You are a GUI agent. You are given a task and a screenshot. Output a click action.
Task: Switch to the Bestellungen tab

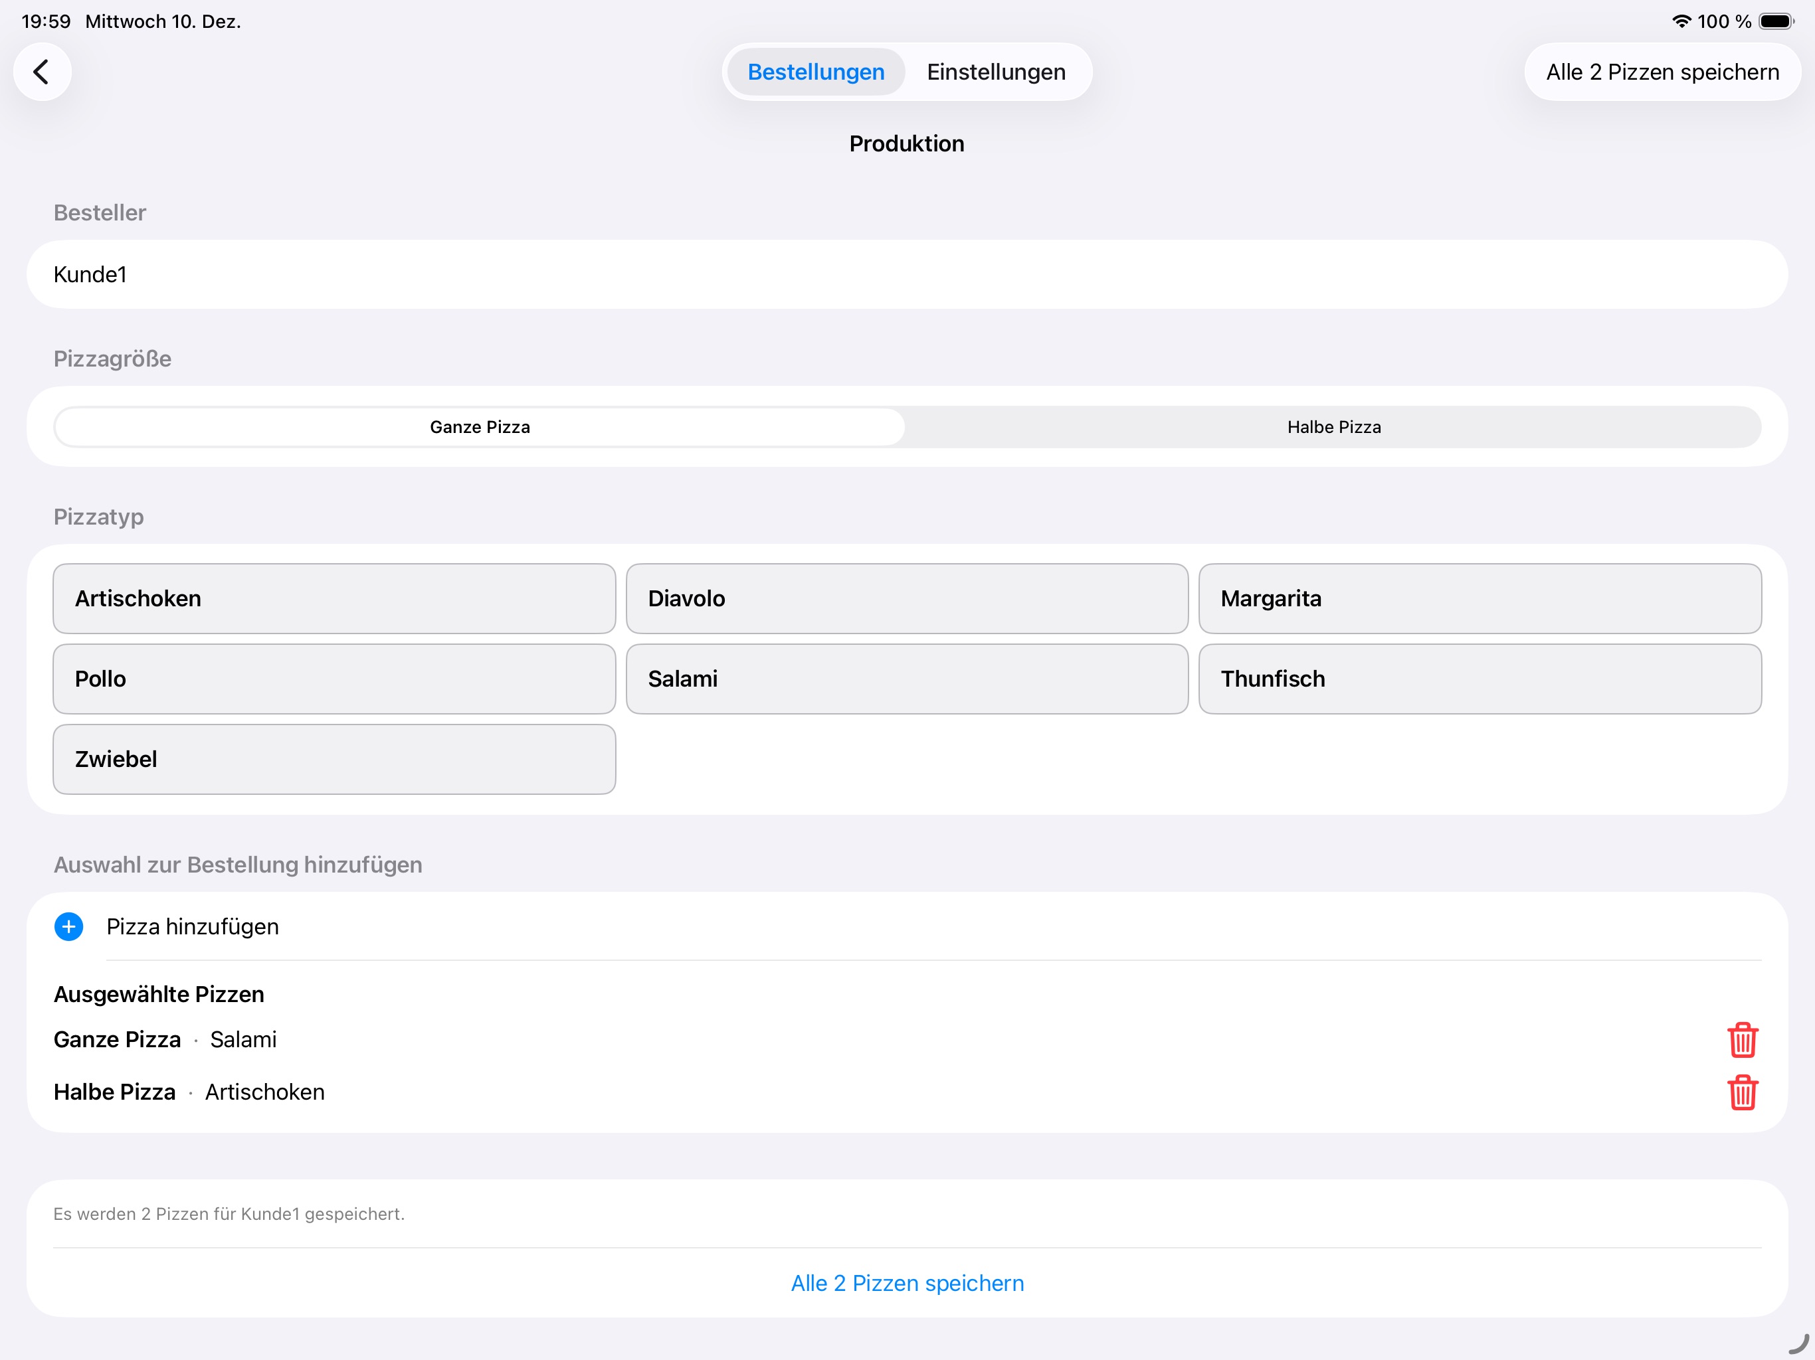pyautogui.click(x=816, y=71)
